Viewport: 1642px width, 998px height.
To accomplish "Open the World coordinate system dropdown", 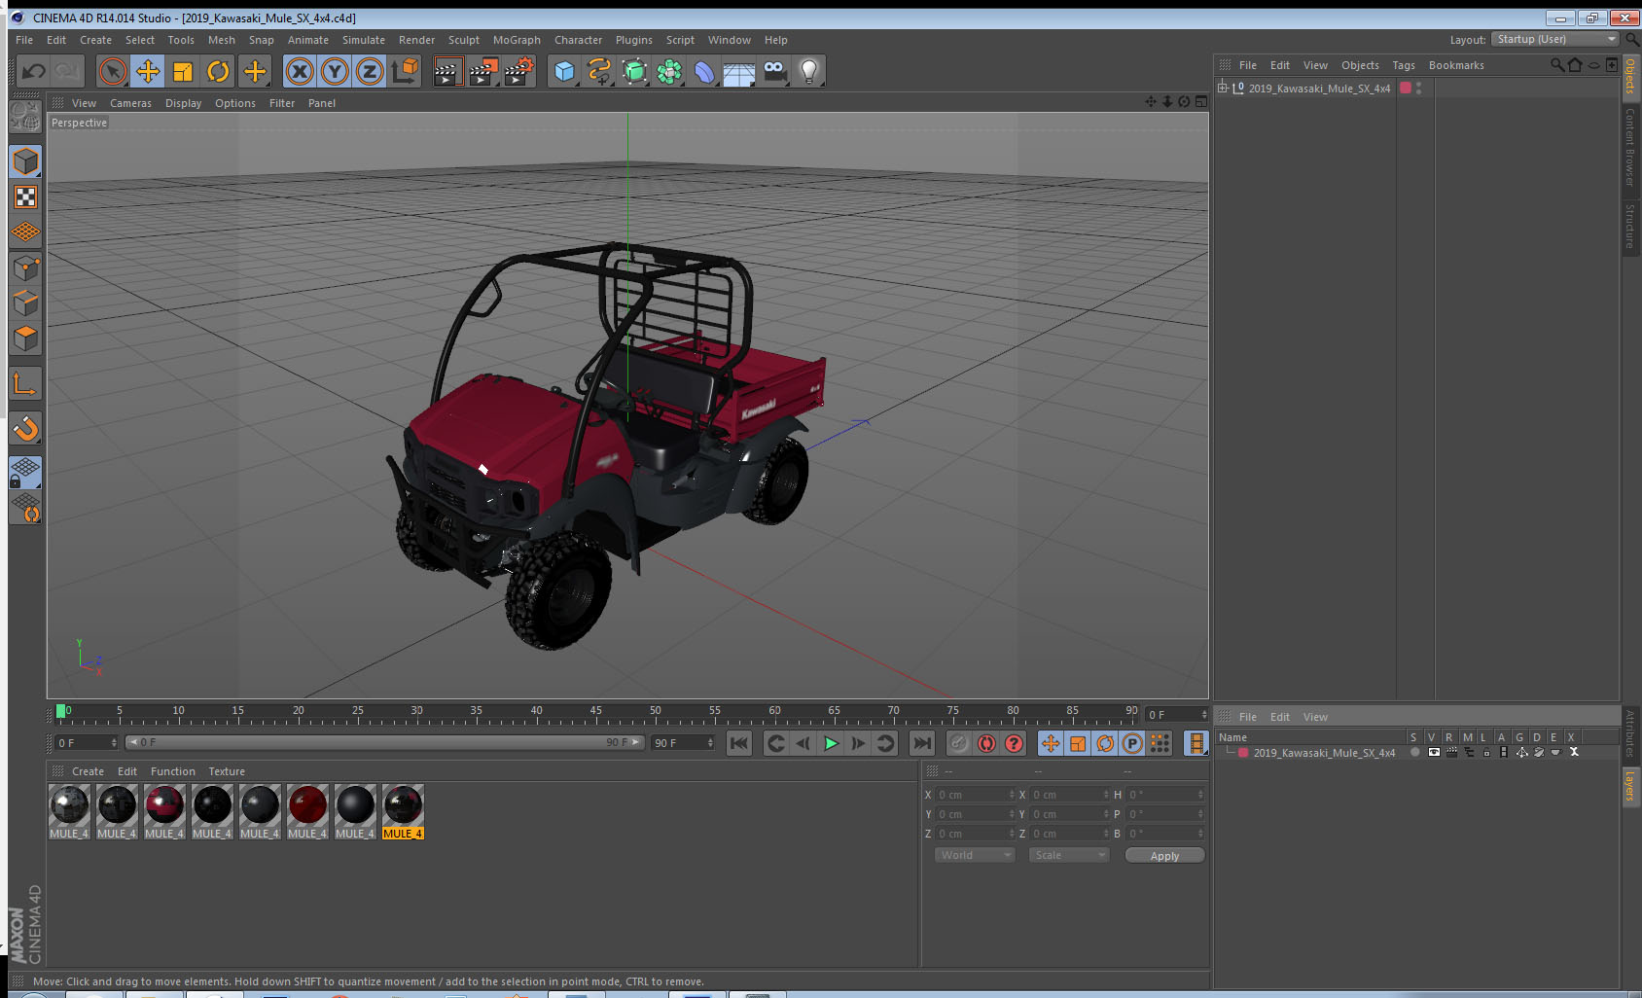I will tap(975, 855).
